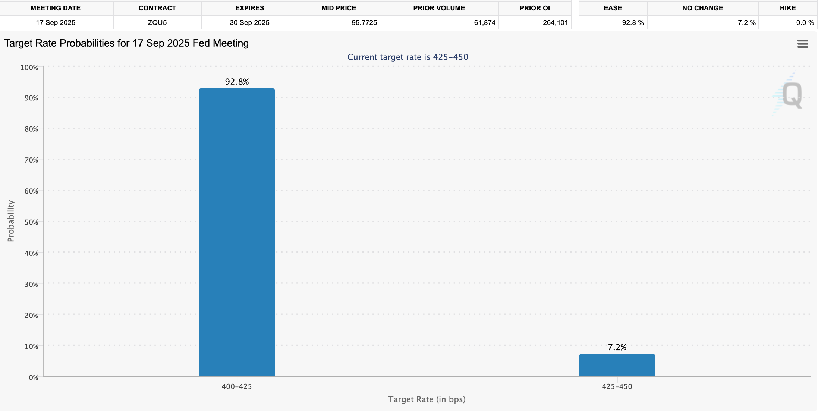Click the PRIOR OI column header
Screen dimensions: 818x414
534,8
